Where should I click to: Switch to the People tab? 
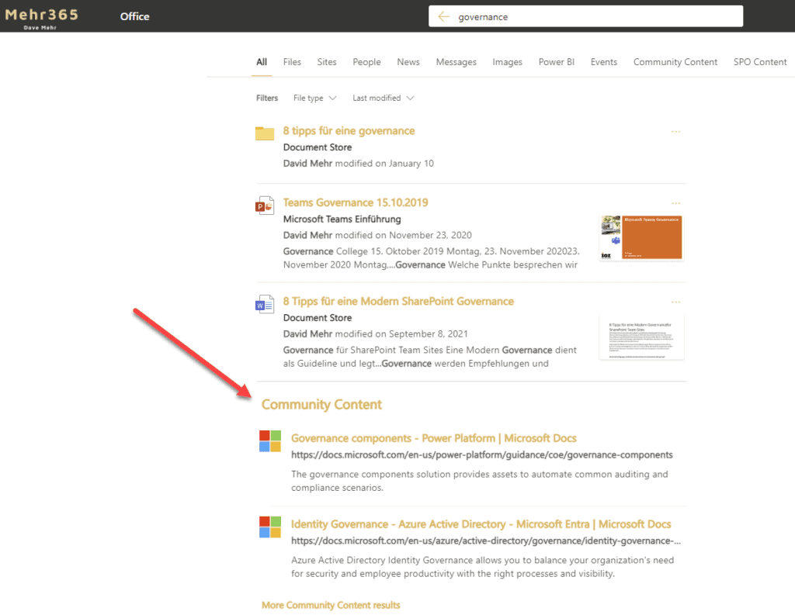click(x=366, y=62)
